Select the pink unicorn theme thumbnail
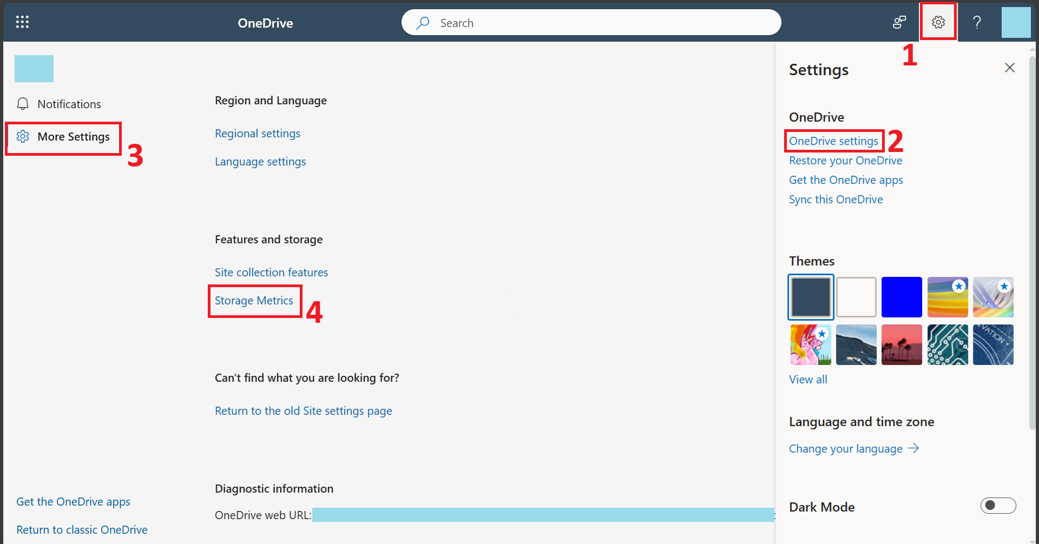The height and width of the screenshot is (544, 1039). click(x=811, y=345)
